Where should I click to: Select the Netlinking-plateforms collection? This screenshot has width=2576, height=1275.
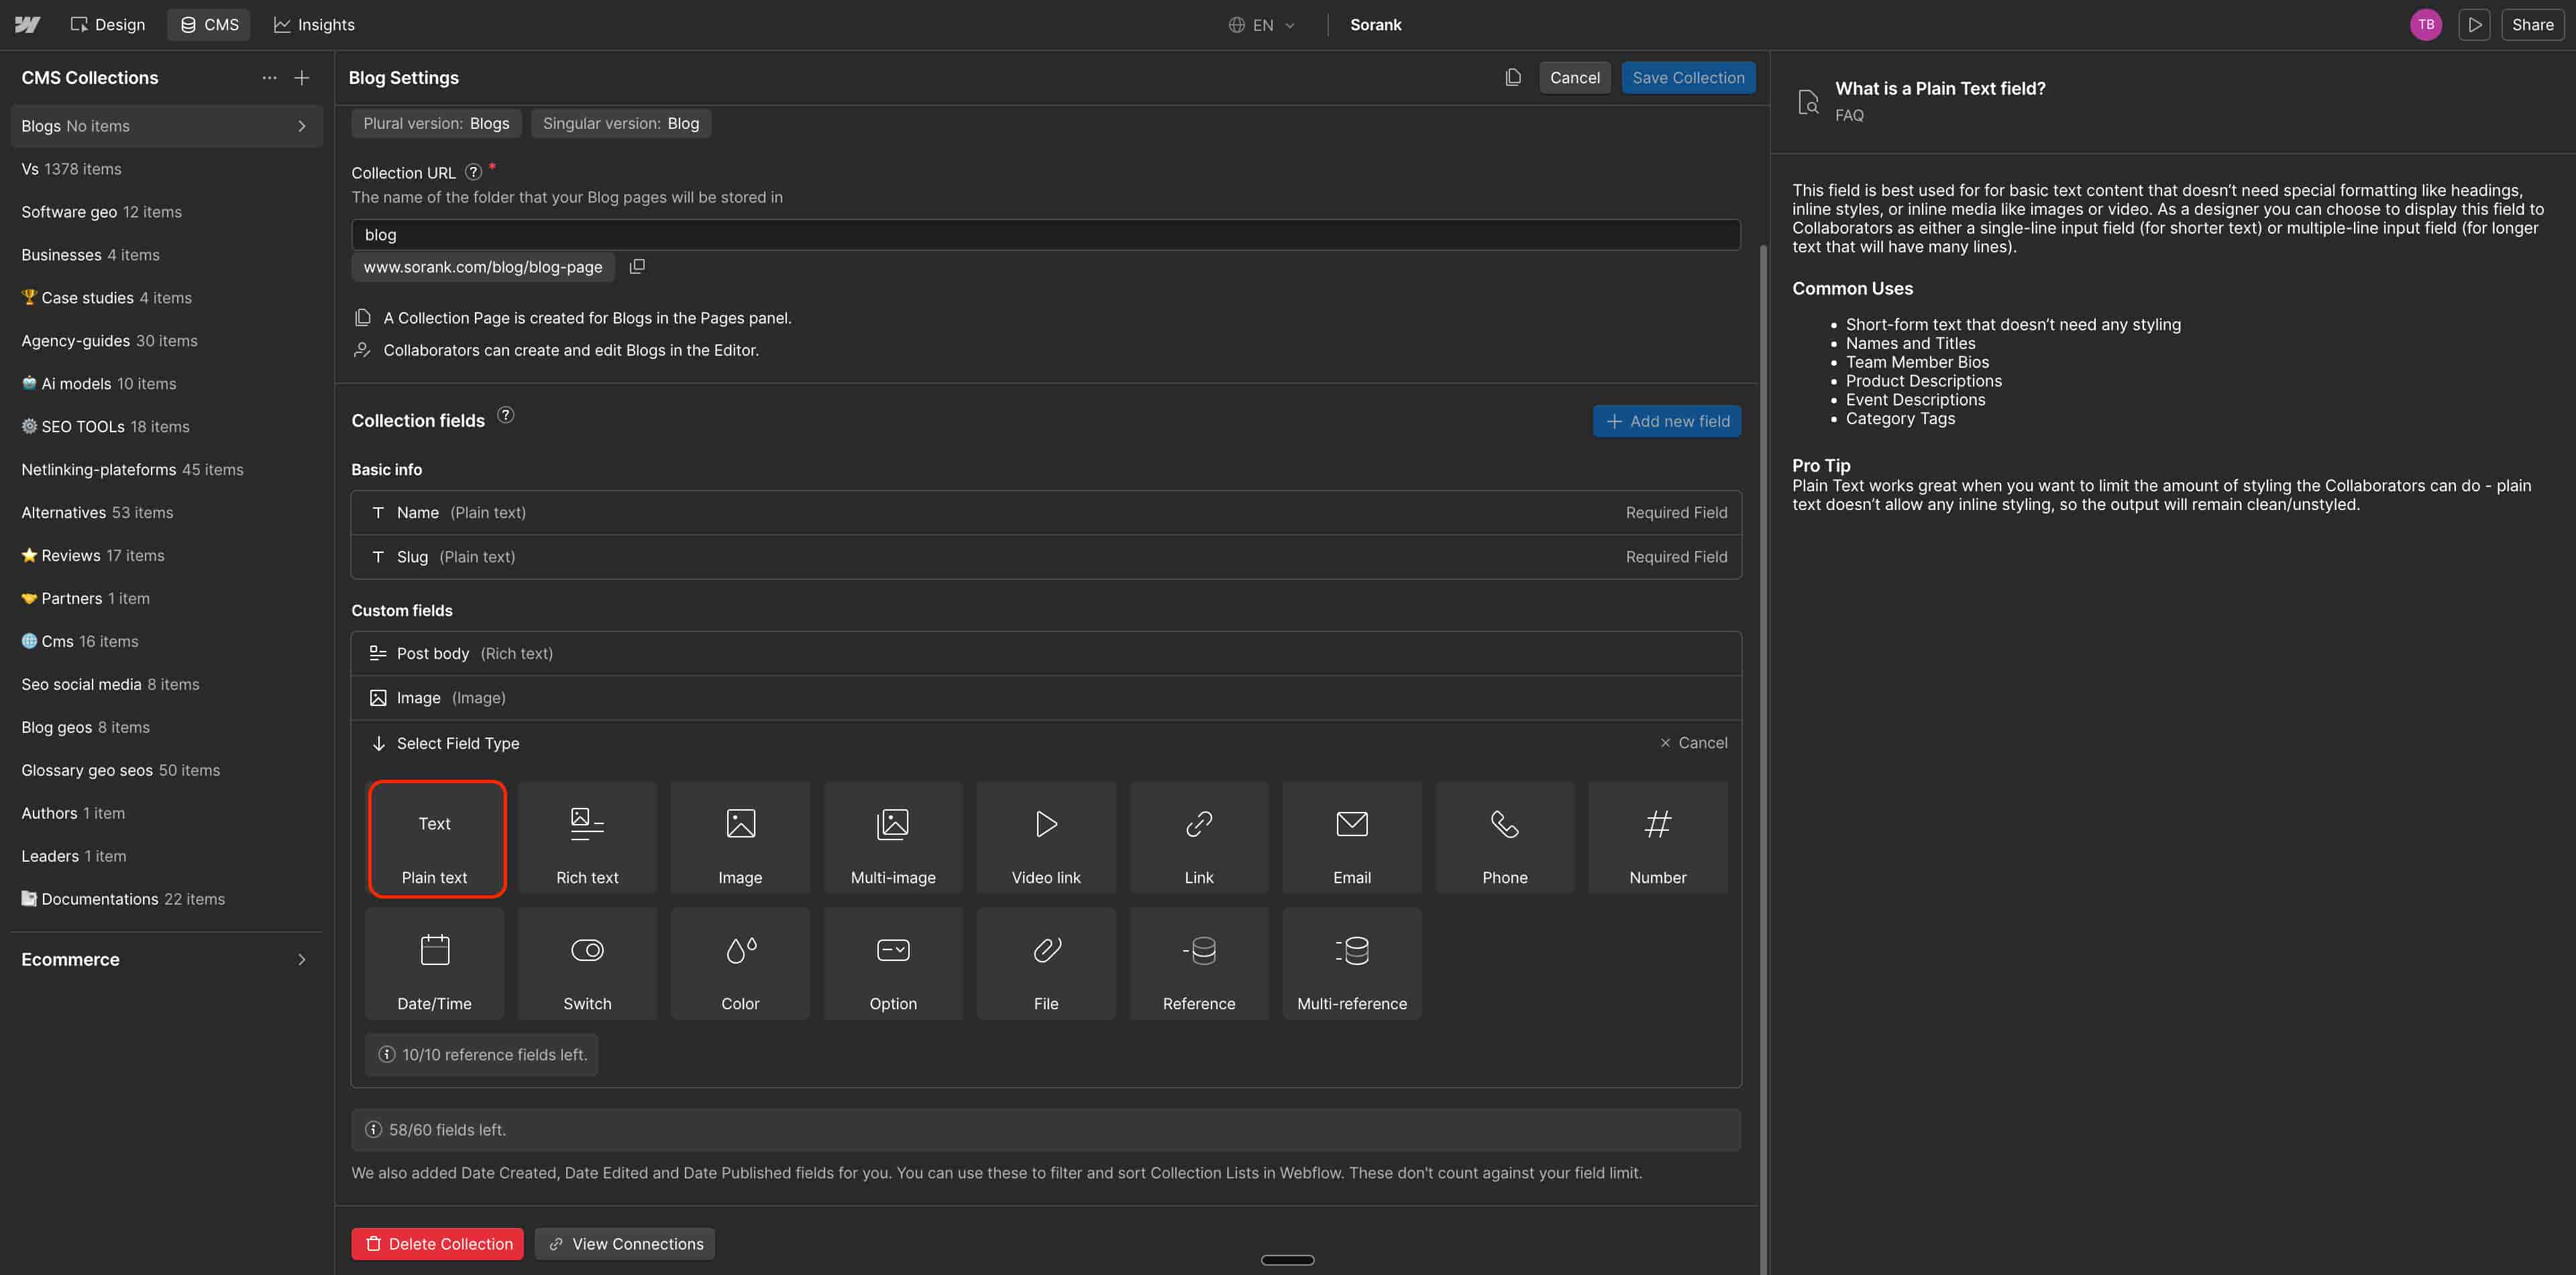[x=166, y=470]
